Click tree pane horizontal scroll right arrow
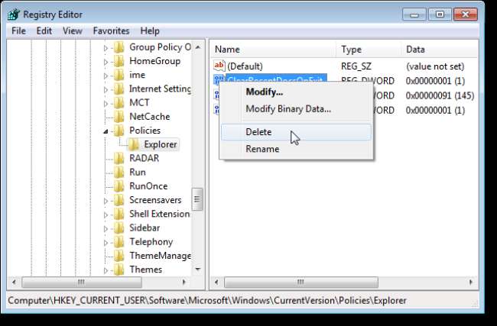The width and height of the screenshot is (497, 326). [x=184, y=282]
